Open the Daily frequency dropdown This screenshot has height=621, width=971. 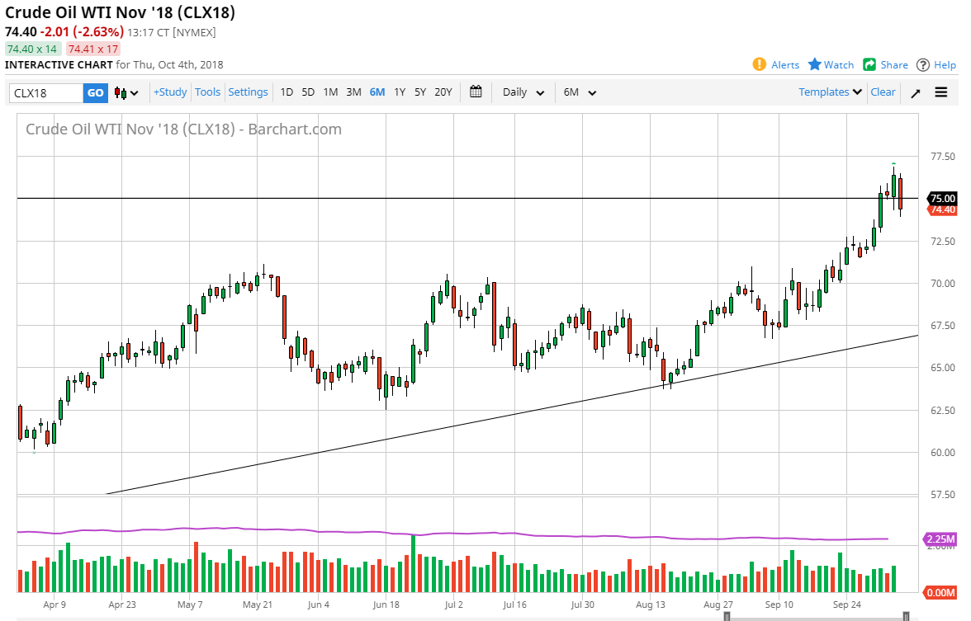click(522, 92)
